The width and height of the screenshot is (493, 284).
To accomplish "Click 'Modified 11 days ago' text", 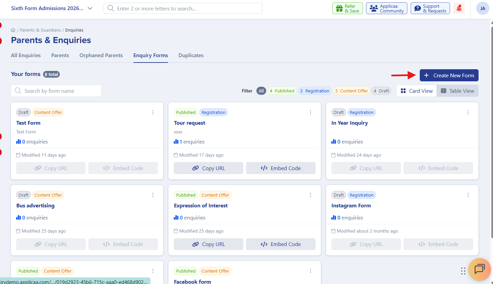I will pos(44,155).
